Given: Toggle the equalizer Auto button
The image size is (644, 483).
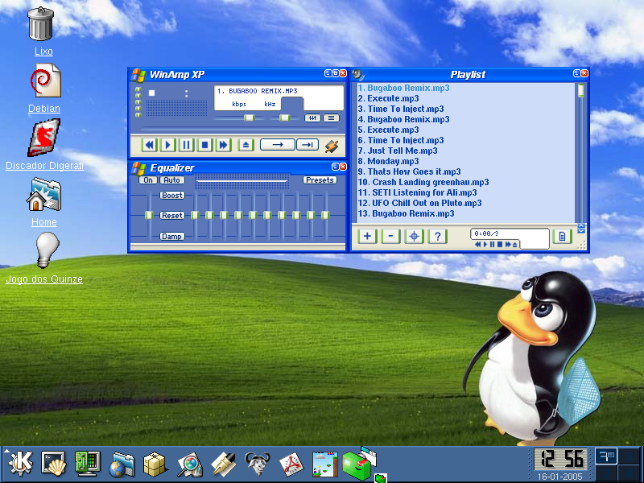Looking at the screenshot, I should (x=171, y=180).
